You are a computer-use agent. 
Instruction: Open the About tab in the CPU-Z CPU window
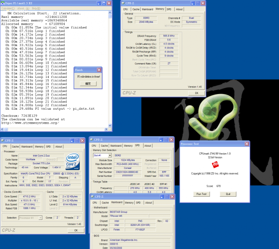[x=59, y=147]
